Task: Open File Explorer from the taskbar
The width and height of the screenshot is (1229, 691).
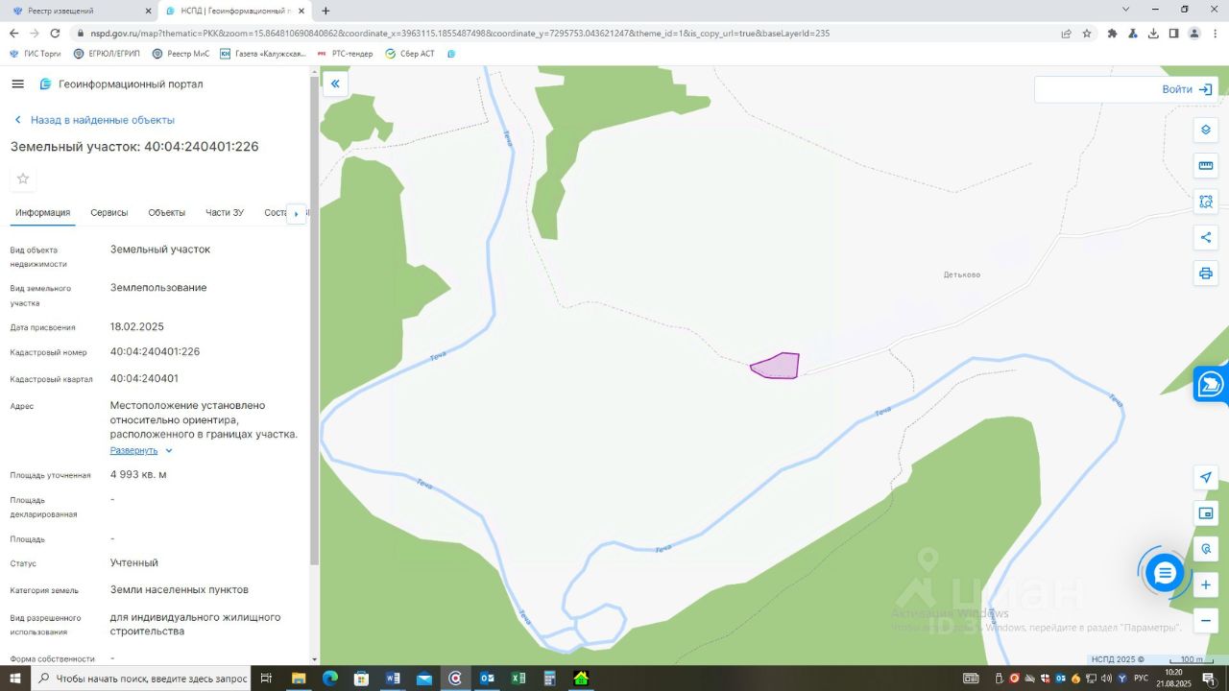Action: point(299,679)
